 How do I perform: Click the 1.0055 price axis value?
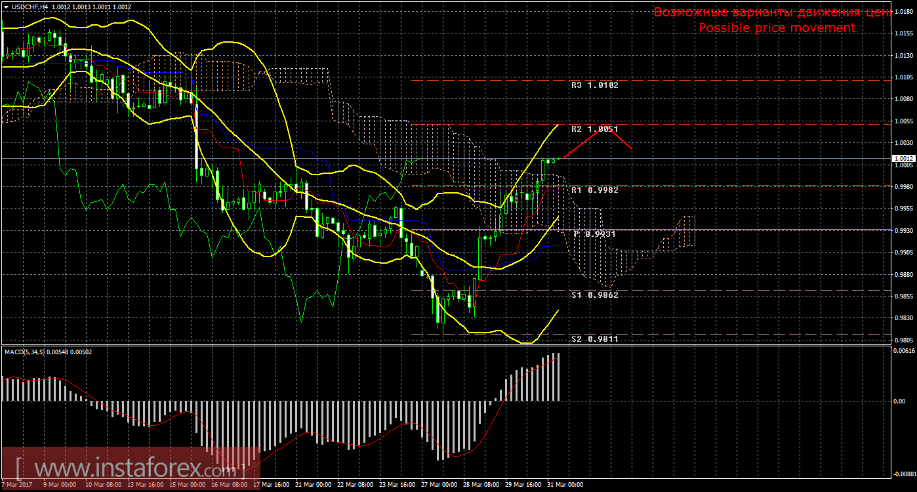[904, 121]
